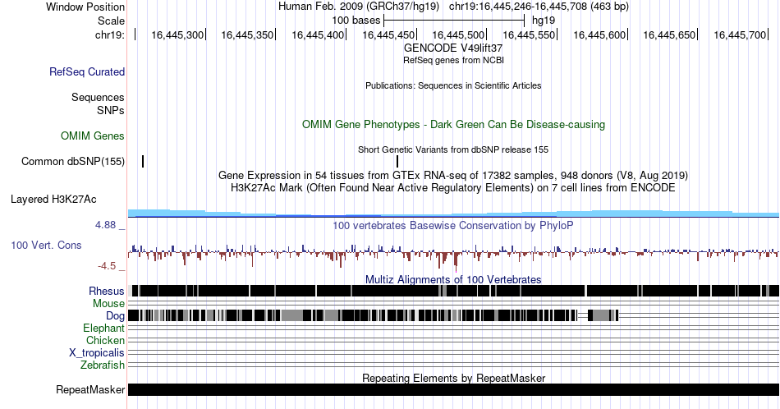
Task: Click the 16,445,650 ruler position
Action: 669,34
